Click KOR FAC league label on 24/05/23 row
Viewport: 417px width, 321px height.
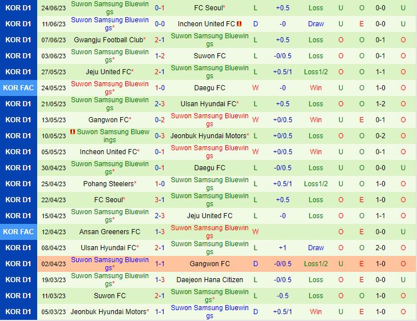click(x=18, y=87)
